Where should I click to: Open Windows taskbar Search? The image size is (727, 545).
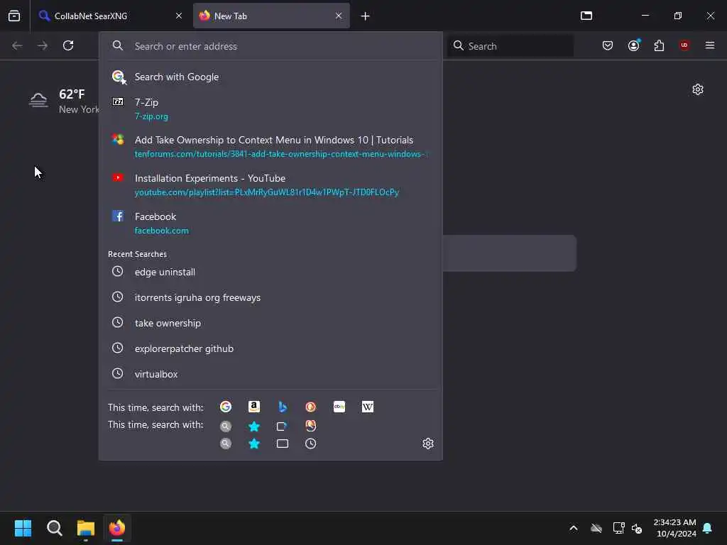(x=55, y=528)
